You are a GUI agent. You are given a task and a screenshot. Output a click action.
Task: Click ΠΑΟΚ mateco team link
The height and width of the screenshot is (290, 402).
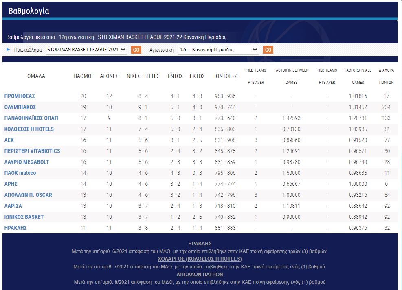tap(20, 173)
